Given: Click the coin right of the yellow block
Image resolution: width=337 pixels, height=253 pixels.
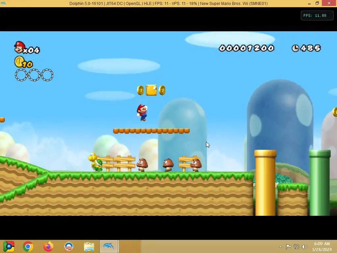Looking at the screenshot, I should 162,90.
